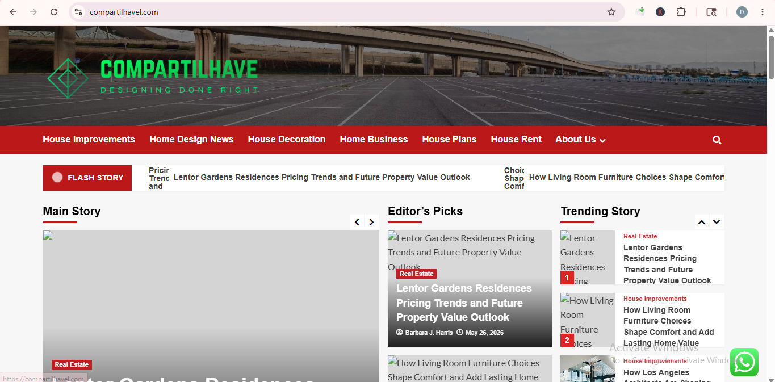Open the WhatsApp chat button

(x=744, y=362)
